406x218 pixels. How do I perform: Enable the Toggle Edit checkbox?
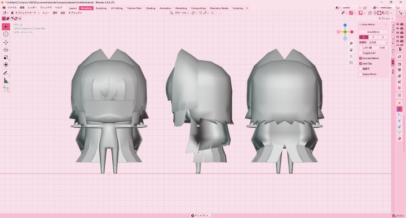pyautogui.click(x=360, y=53)
